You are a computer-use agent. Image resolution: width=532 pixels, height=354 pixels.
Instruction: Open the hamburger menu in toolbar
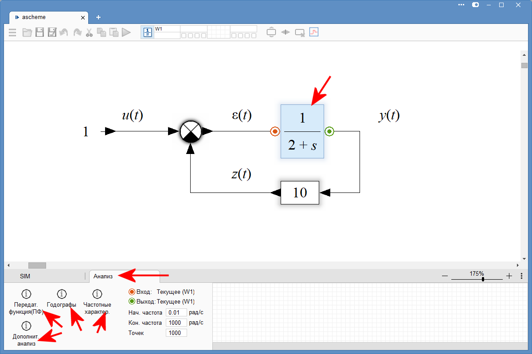click(12, 32)
